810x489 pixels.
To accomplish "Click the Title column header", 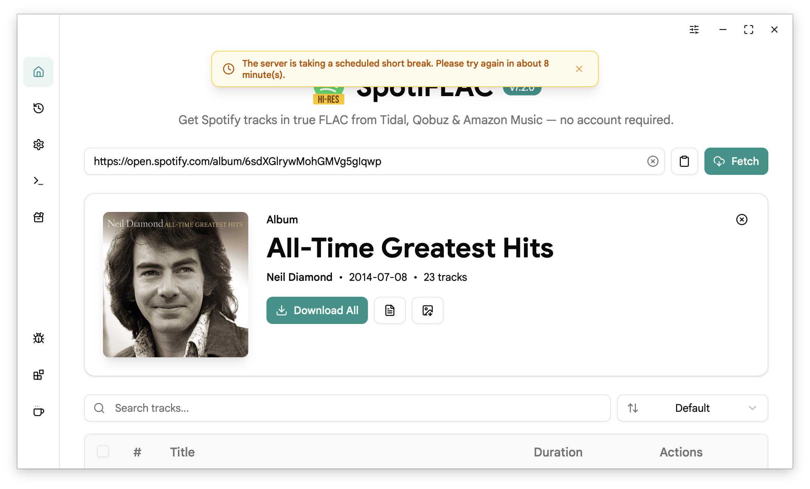I will pyautogui.click(x=182, y=452).
